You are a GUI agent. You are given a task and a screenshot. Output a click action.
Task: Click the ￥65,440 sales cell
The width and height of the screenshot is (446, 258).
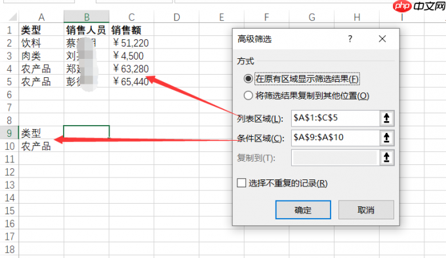point(131,82)
